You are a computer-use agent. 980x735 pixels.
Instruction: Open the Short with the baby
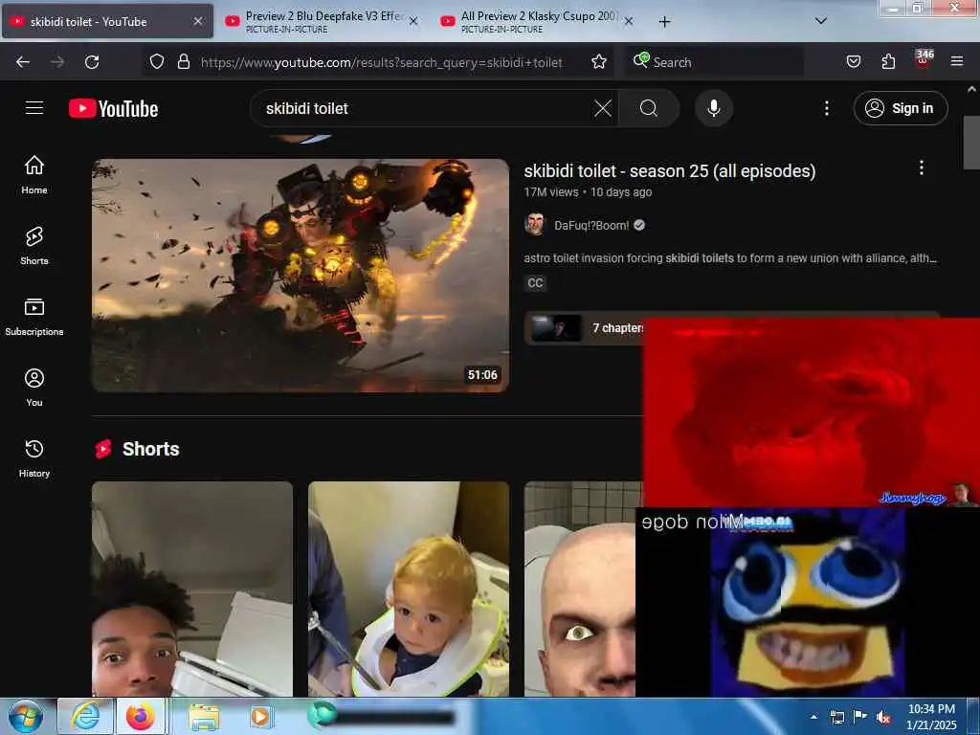click(x=409, y=589)
